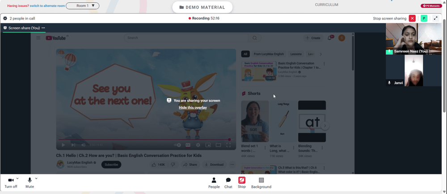
Task: Open Background effects
Action: 261,183
